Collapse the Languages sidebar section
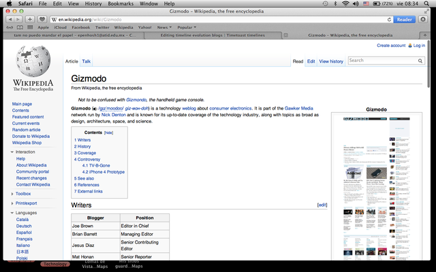Viewport: 436px width, 272px height. click(12, 213)
